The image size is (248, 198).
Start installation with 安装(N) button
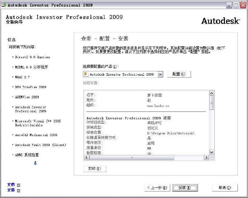[x=185, y=187]
